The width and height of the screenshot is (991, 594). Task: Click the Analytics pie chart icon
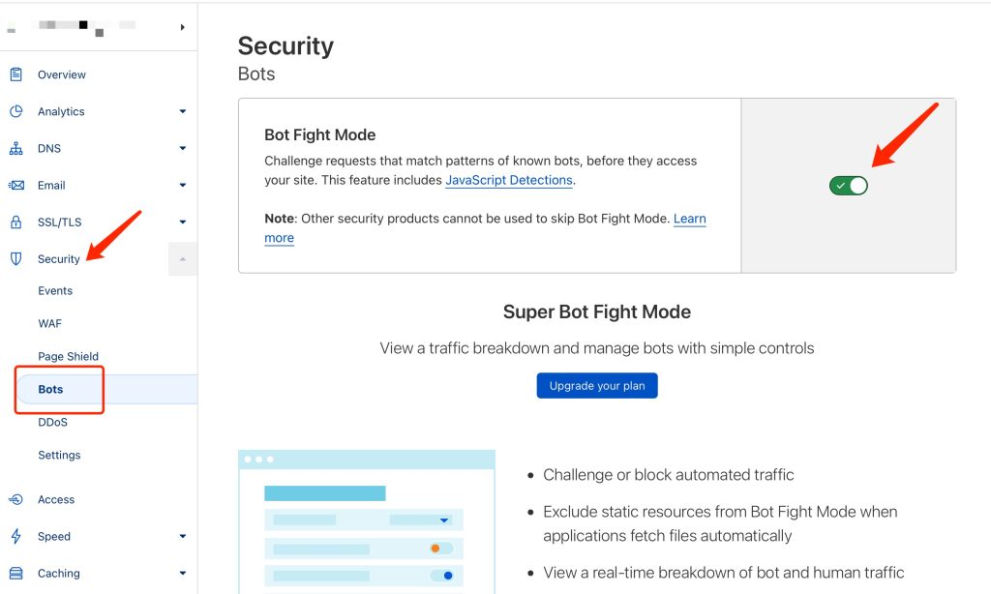(15, 111)
